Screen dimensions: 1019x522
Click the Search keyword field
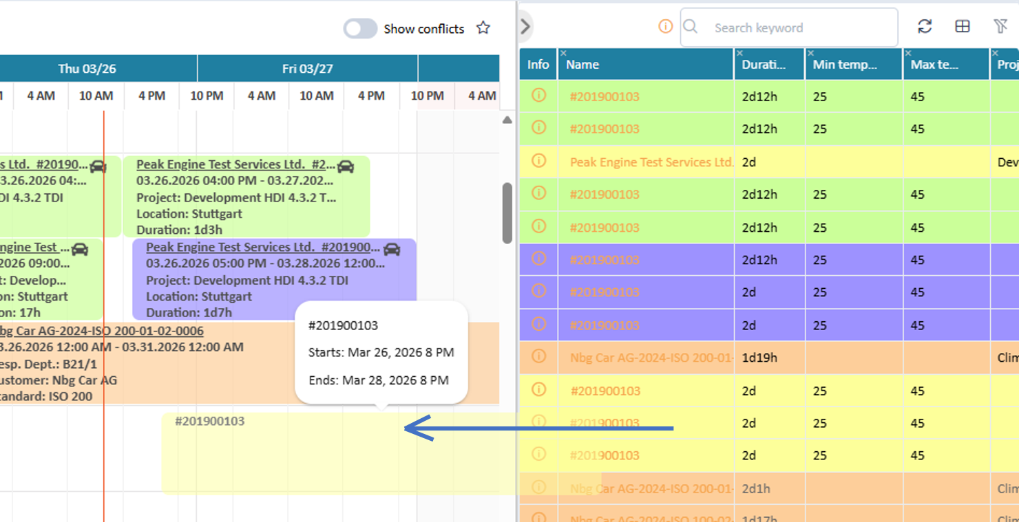(x=789, y=28)
